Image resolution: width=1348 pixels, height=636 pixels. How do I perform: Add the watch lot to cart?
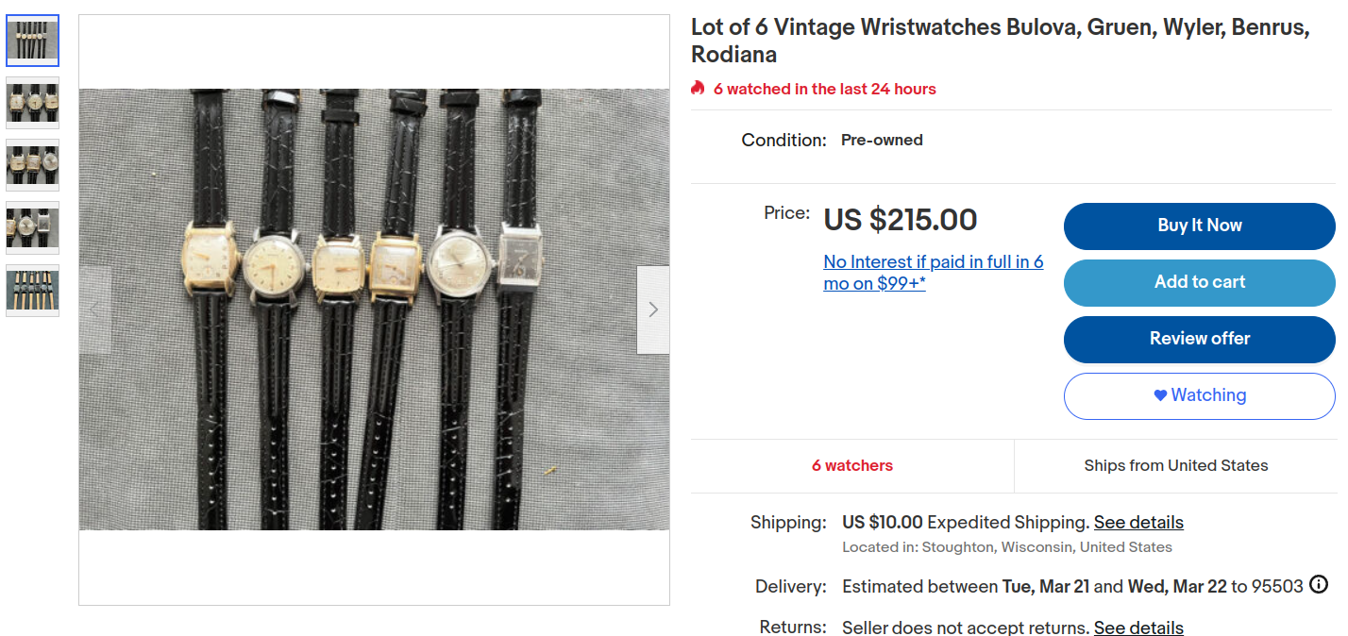click(1199, 282)
